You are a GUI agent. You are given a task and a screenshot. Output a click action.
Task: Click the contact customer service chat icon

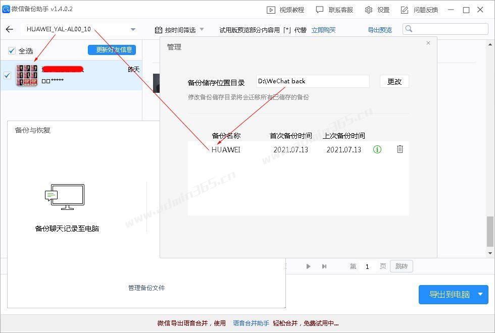319,10
